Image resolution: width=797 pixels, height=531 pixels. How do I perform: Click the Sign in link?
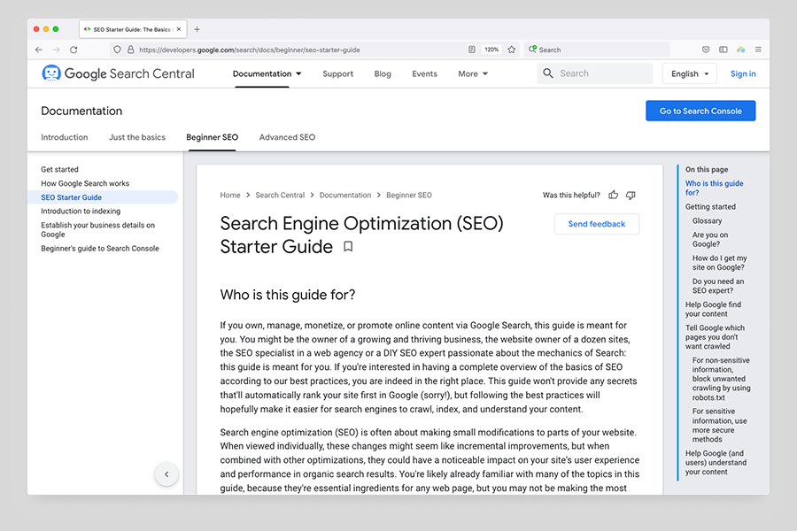(x=743, y=73)
